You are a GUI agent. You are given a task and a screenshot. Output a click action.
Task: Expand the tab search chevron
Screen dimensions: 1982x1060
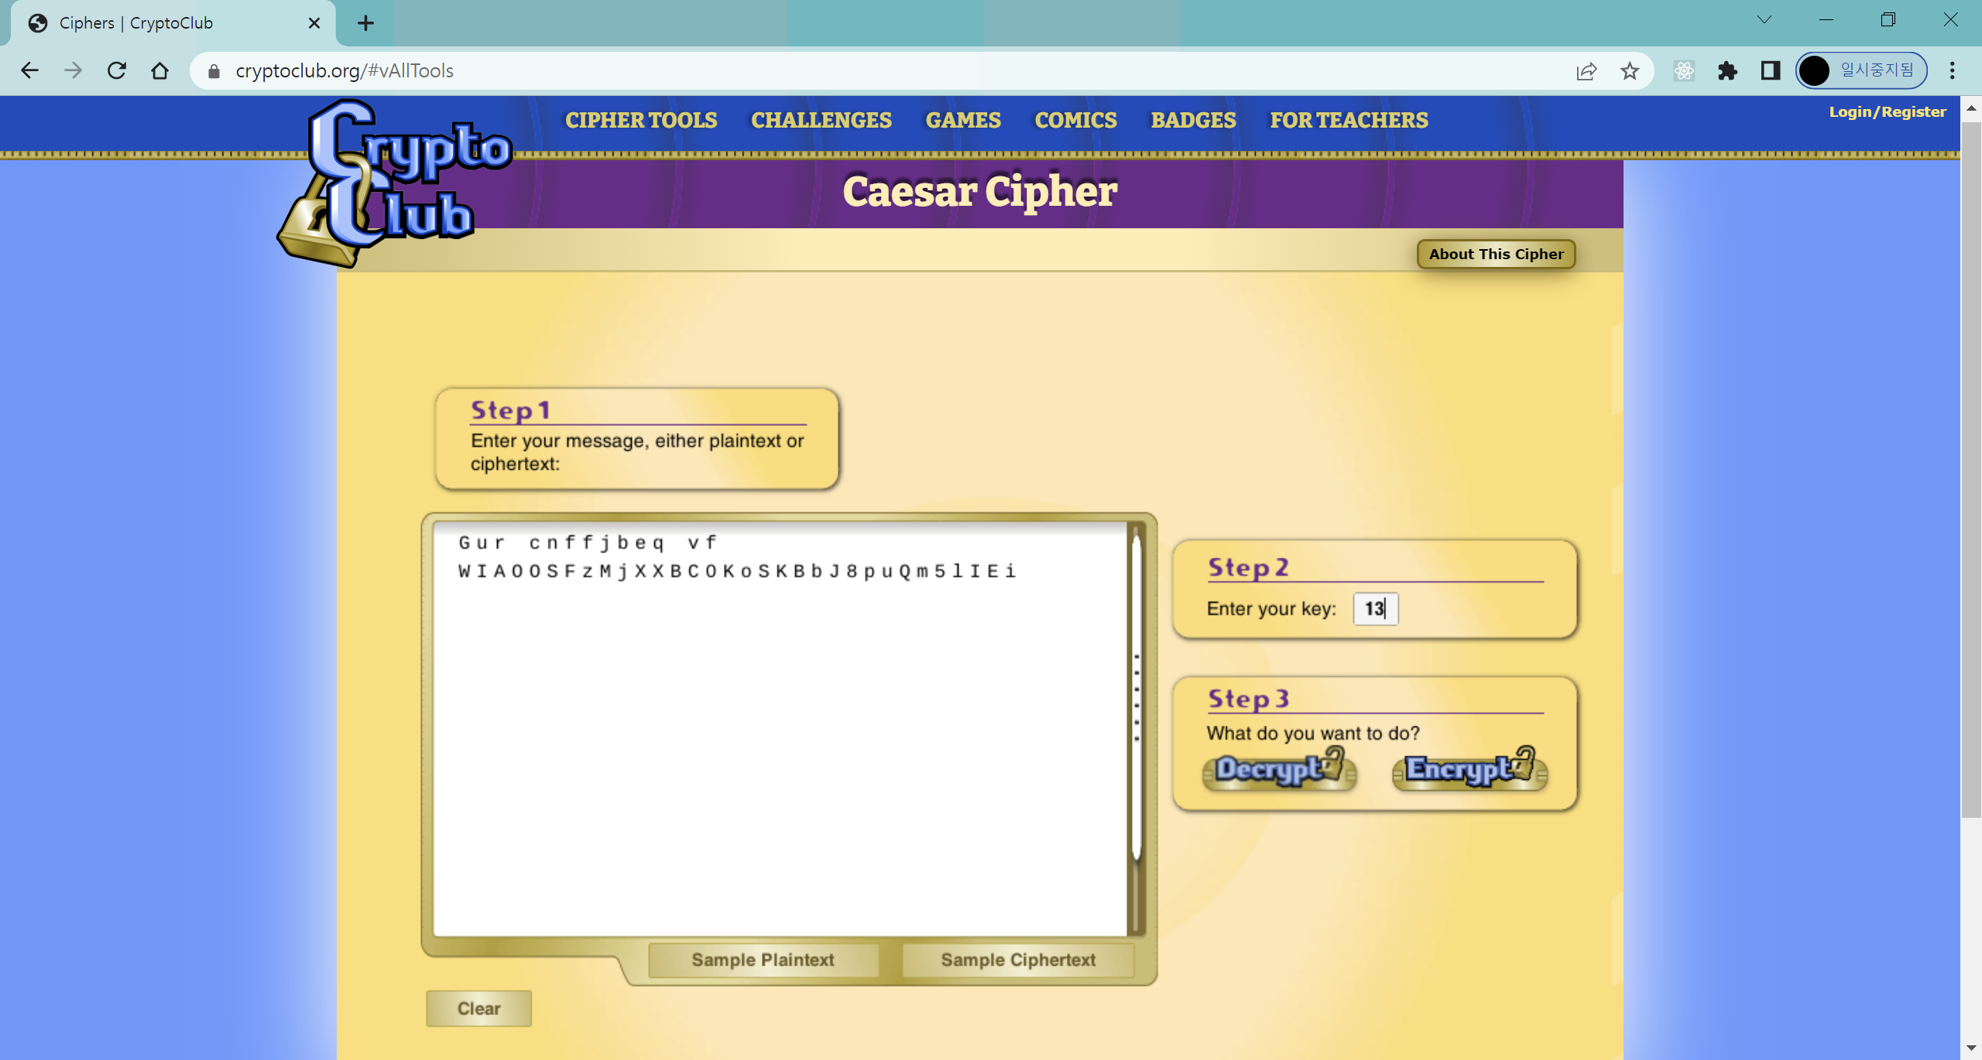pyautogui.click(x=1764, y=20)
